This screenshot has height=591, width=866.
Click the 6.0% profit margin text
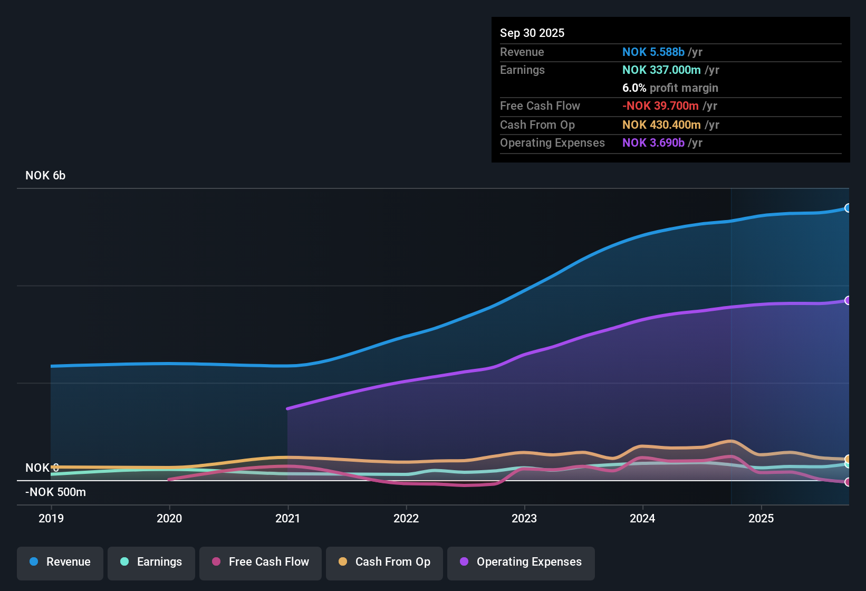pyautogui.click(x=670, y=88)
